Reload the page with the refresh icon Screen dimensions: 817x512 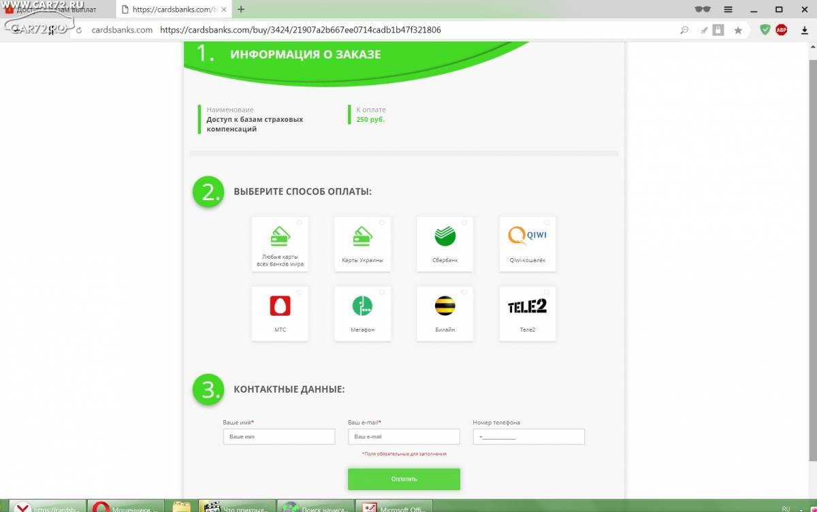click(79, 30)
